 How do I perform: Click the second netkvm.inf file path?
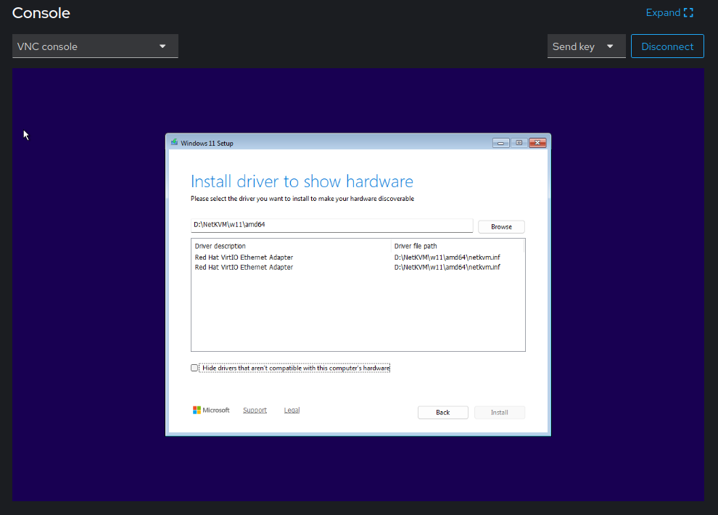447,268
